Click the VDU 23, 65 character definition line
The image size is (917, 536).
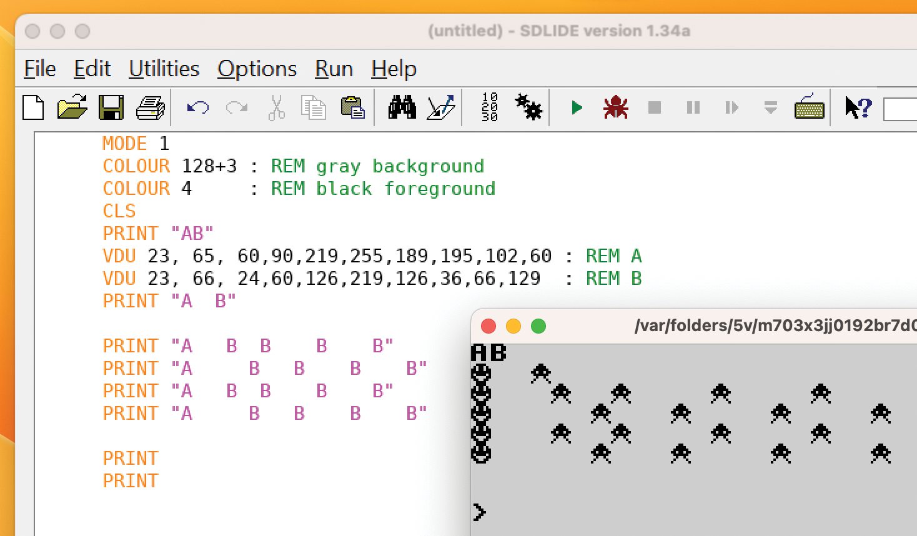pyautogui.click(x=327, y=256)
